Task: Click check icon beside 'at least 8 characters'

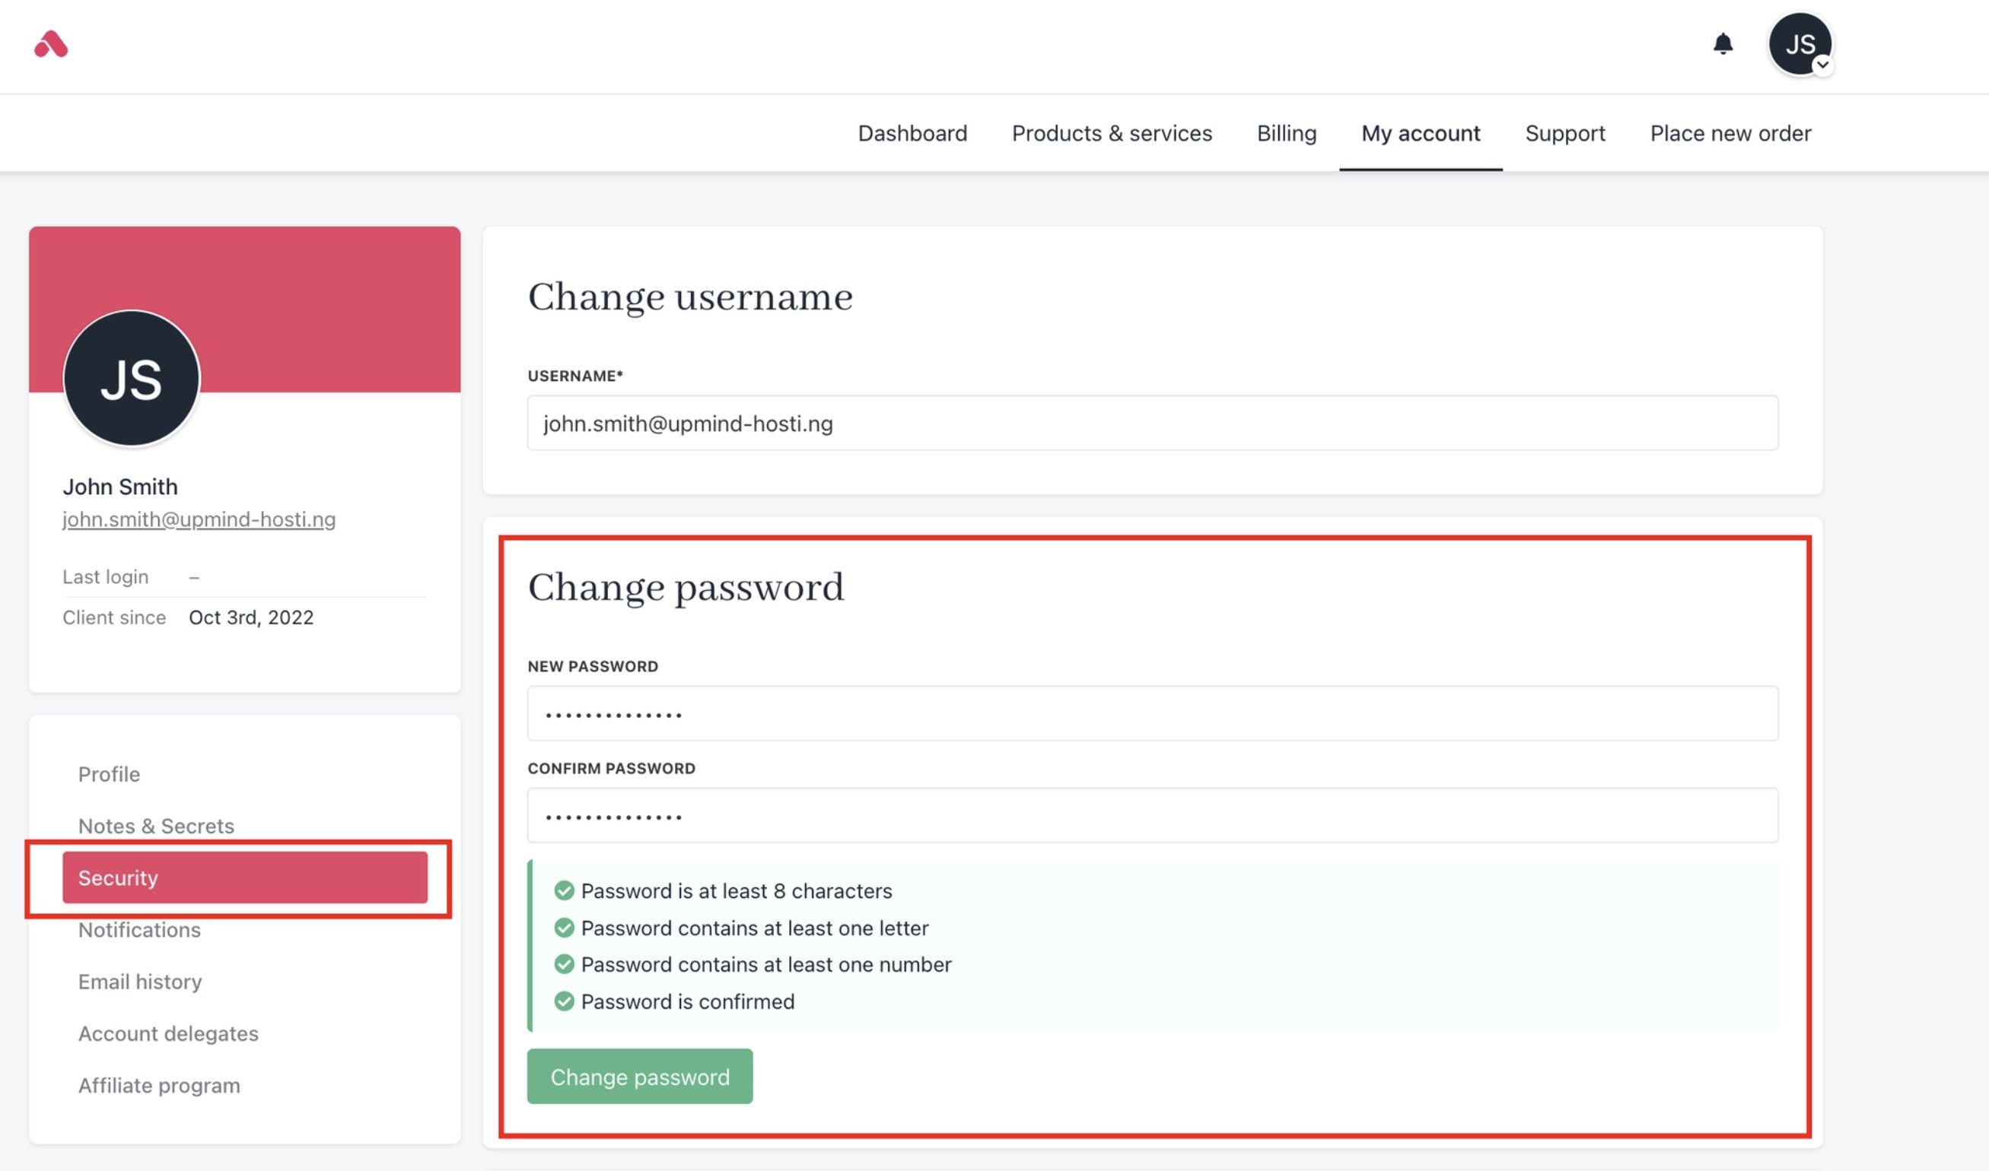Action: click(564, 891)
